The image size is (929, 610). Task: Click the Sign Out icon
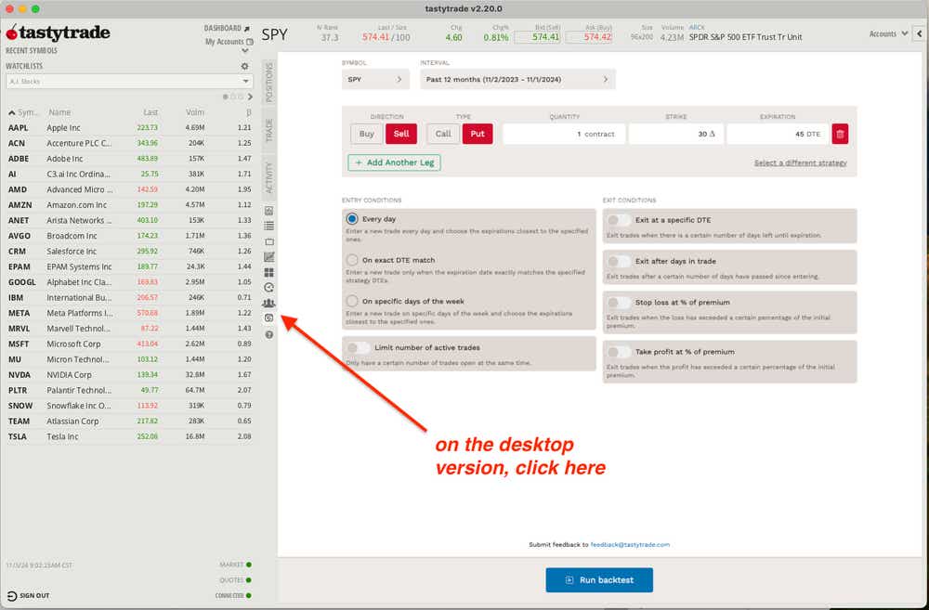pos(12,596)
